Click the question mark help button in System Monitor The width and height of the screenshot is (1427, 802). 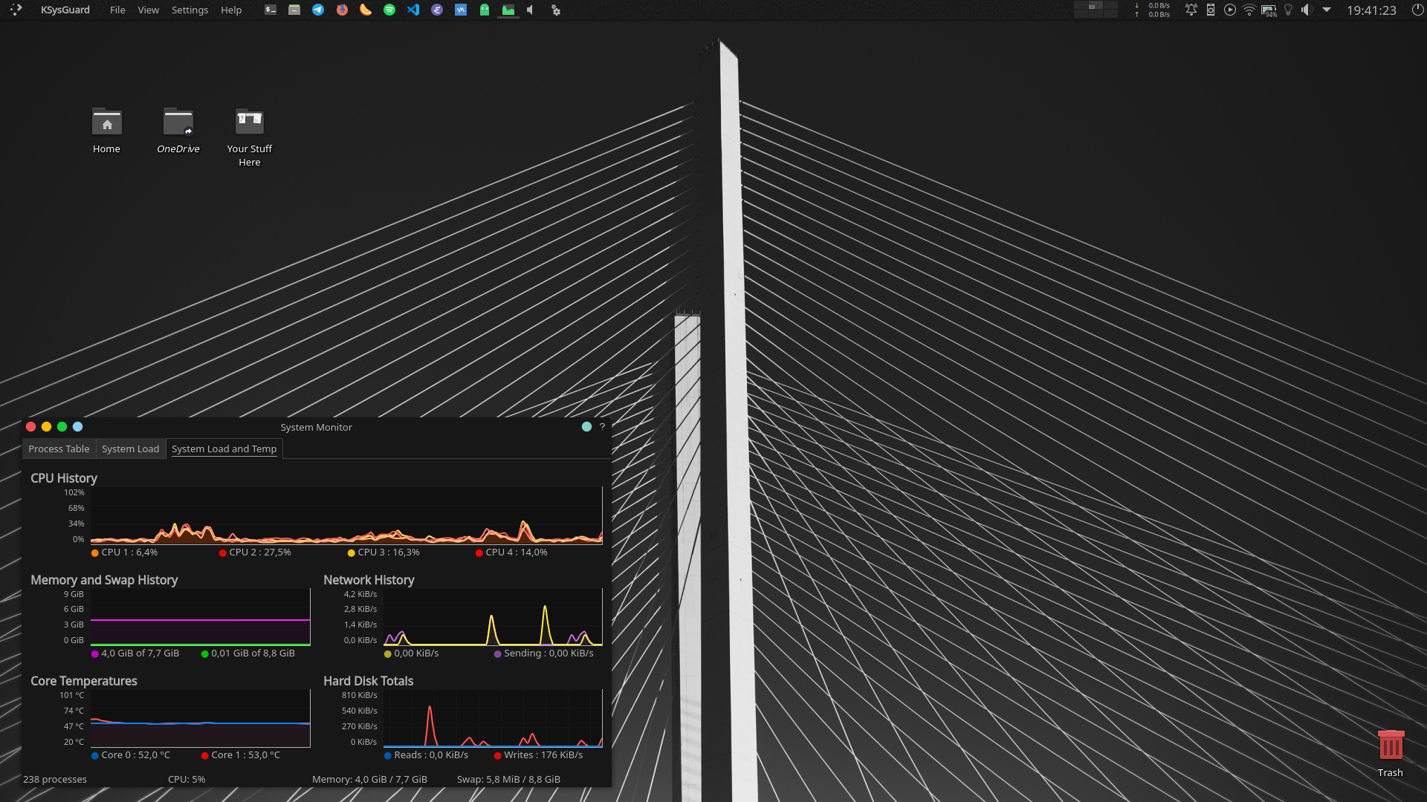click(x=602, y=426)
